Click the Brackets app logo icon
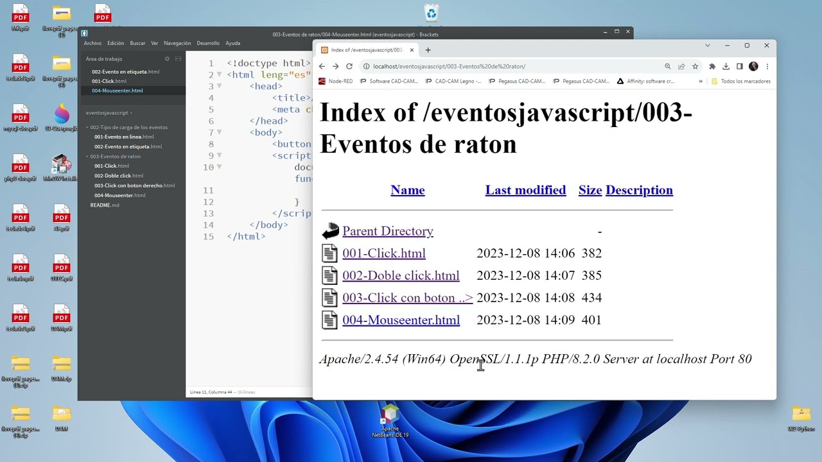The width and height of the screenshot is (822, 462). point(84,33)
